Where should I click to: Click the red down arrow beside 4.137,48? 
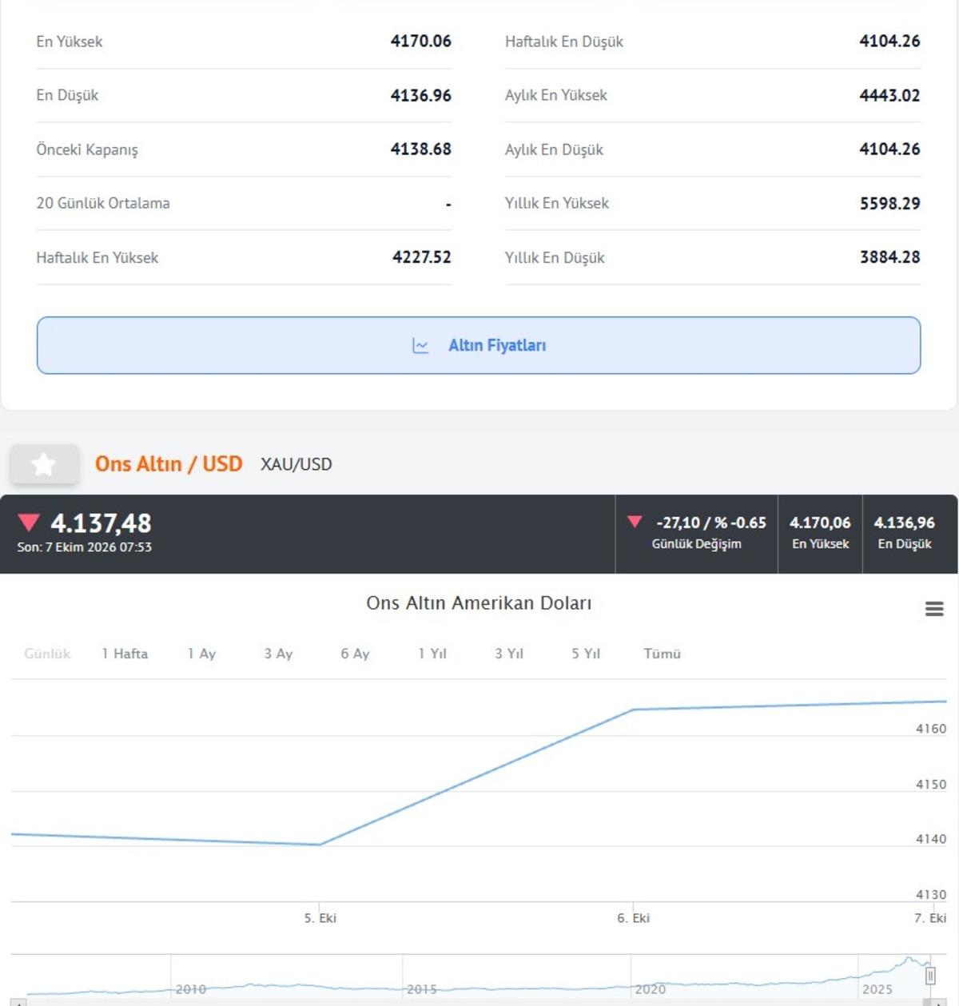pos(29,523)
